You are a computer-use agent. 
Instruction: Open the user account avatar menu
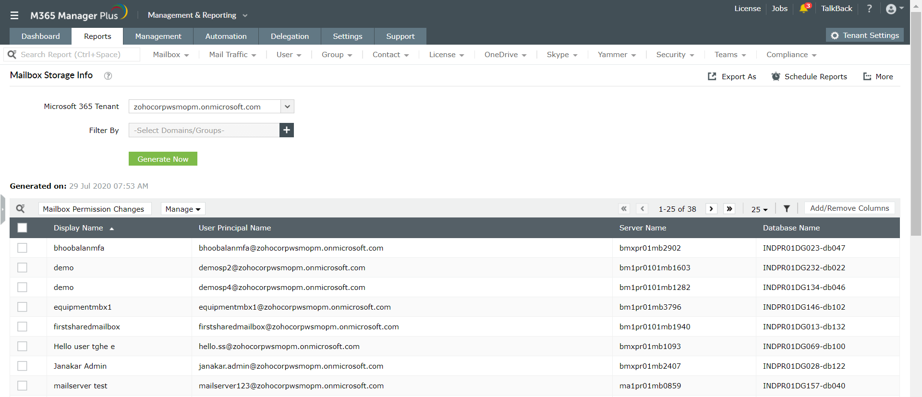click(x=891, y=9)
